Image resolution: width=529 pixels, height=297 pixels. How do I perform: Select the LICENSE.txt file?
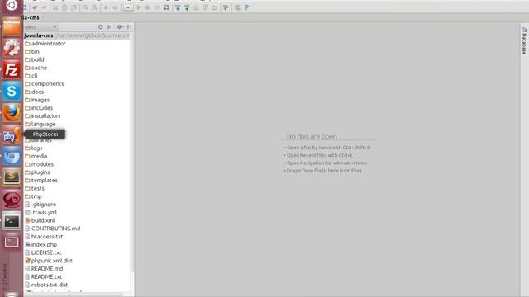click(x=43, y=252)
